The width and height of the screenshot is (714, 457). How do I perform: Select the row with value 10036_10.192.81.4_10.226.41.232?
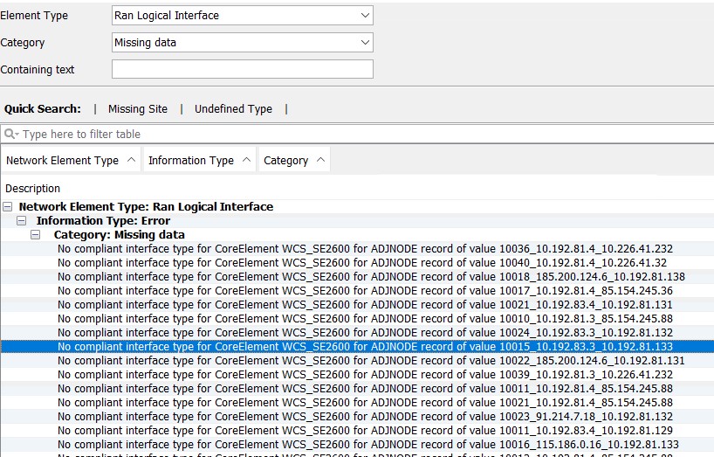(x=365, y=249)
